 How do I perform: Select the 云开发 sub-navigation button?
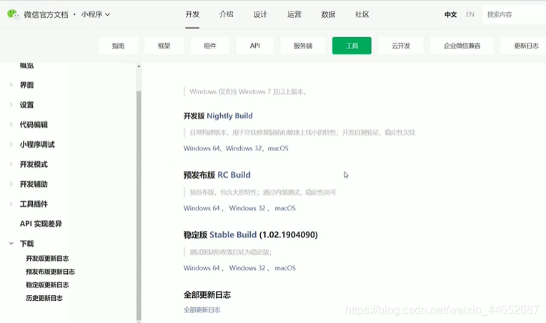coord(401,46)
